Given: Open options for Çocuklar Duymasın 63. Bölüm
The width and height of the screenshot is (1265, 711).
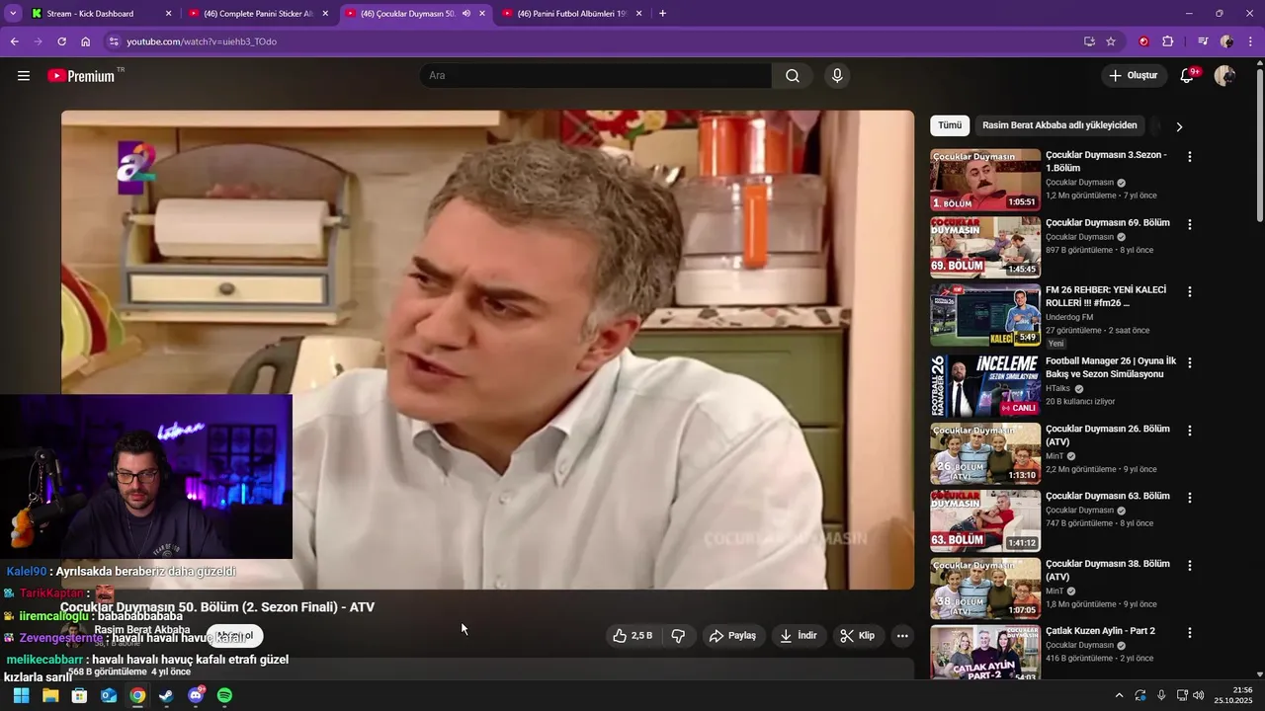Looking at the screenshot, I should [x=1190, y=498].
